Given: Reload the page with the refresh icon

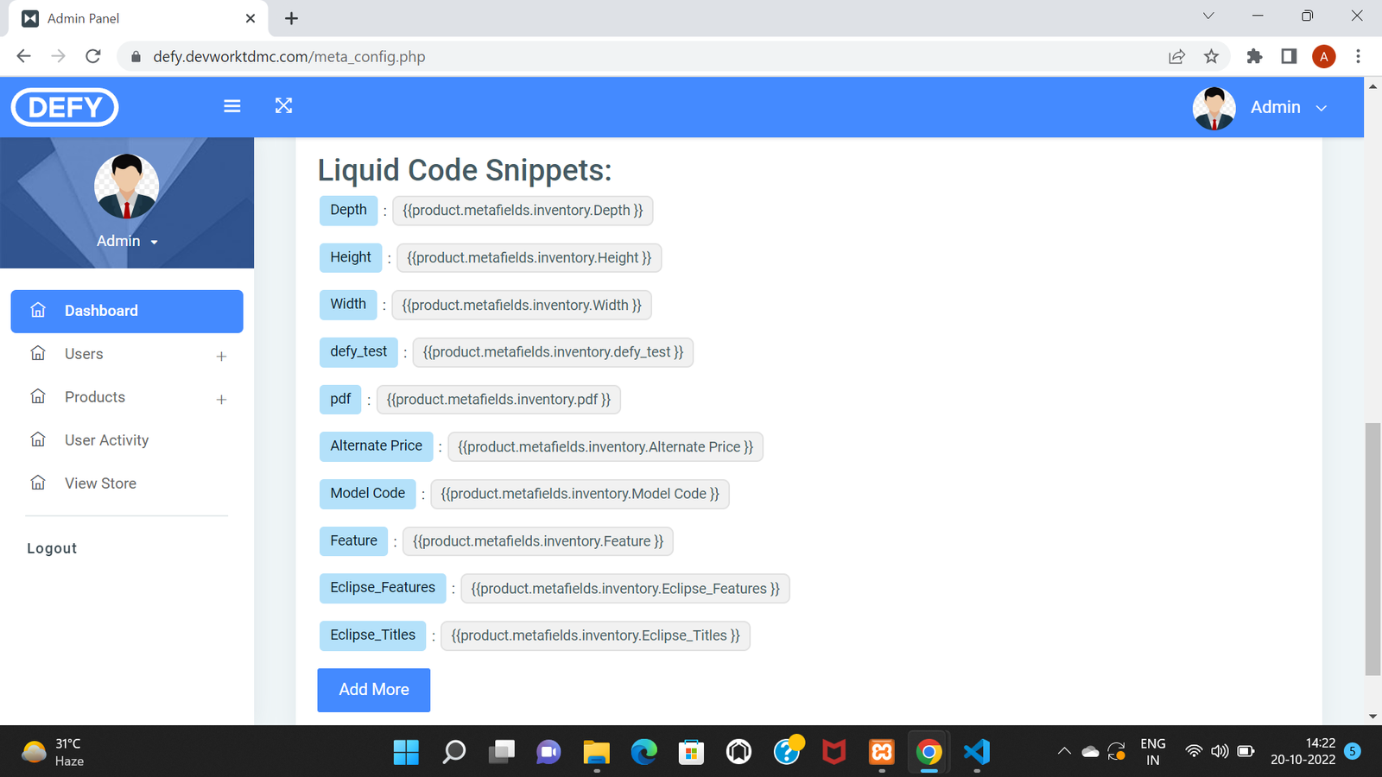Looking at the screenshot, I should point(93,57).
